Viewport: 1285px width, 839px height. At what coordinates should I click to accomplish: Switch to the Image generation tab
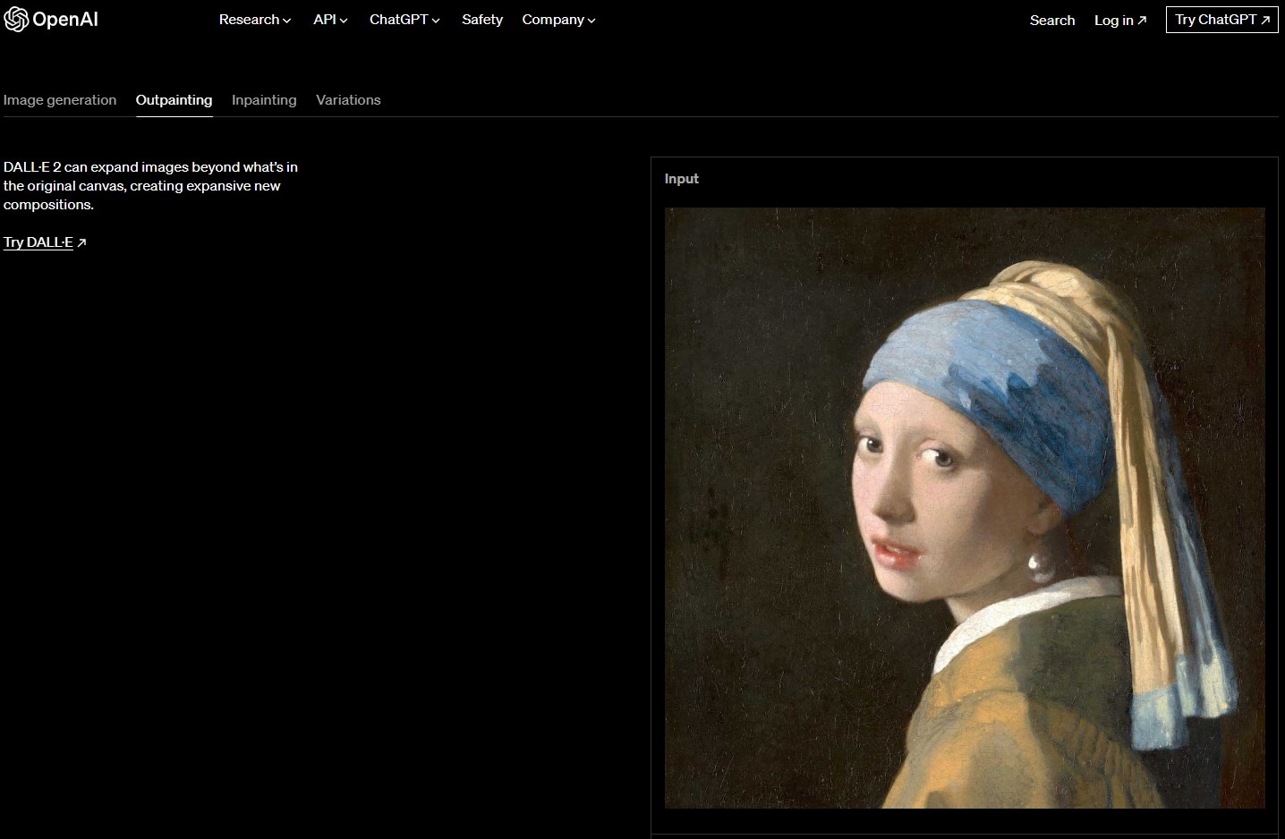point(60,100)
